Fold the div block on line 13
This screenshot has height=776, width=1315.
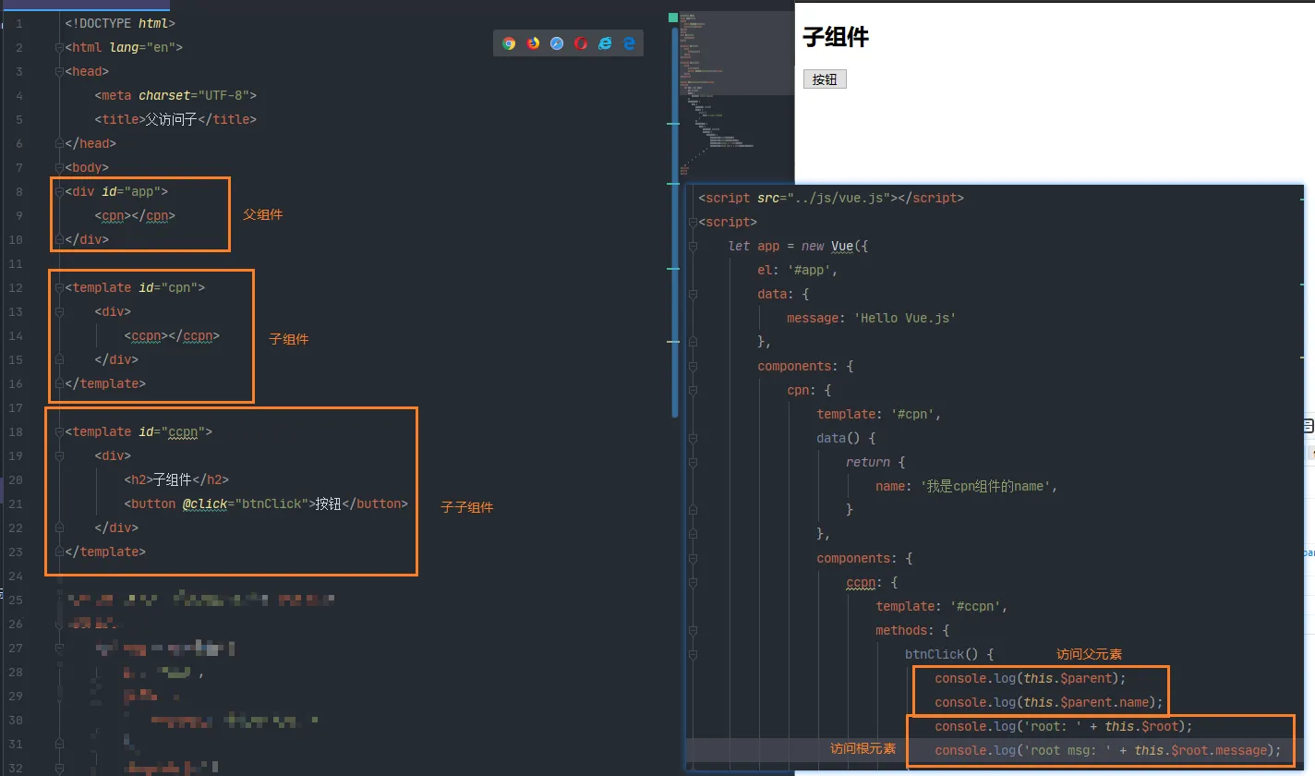(59, 311)
